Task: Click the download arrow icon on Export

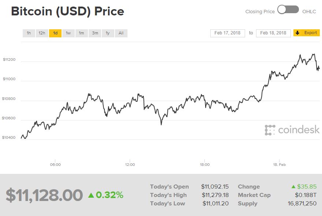Action: (297, 33)
